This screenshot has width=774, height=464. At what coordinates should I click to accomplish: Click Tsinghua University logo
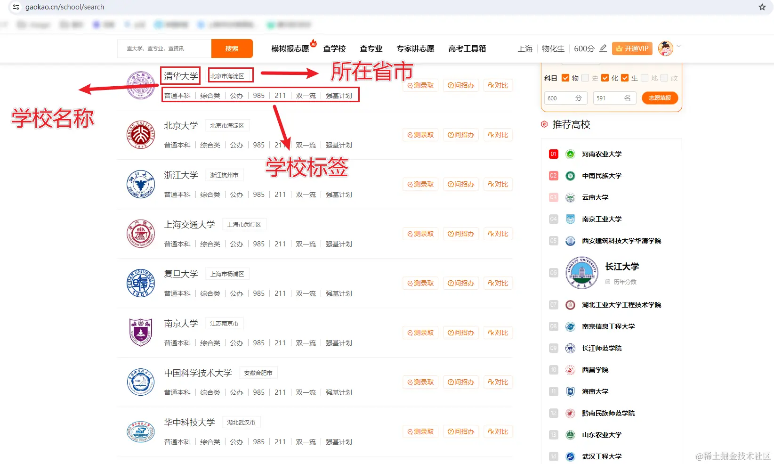(x=141, y=85)
